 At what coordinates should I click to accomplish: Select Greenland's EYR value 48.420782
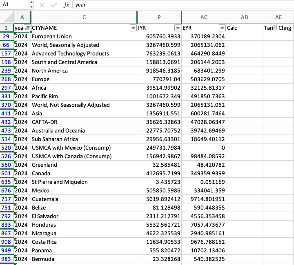click(204, 165)
